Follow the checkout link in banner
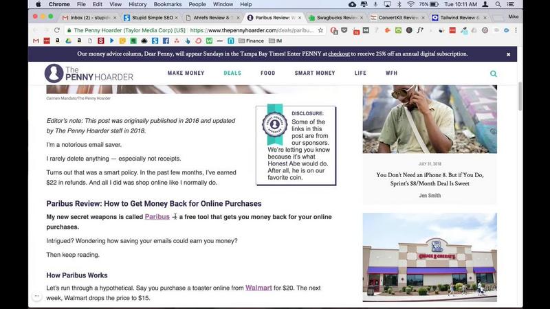Screen dimensions: 550x309 (x=339, y=54)
